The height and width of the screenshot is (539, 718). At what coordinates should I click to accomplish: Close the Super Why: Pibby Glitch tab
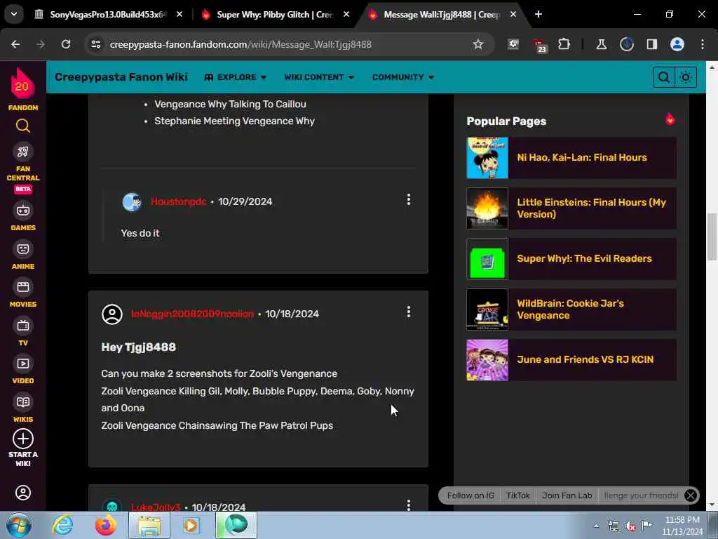pos(346,14)
